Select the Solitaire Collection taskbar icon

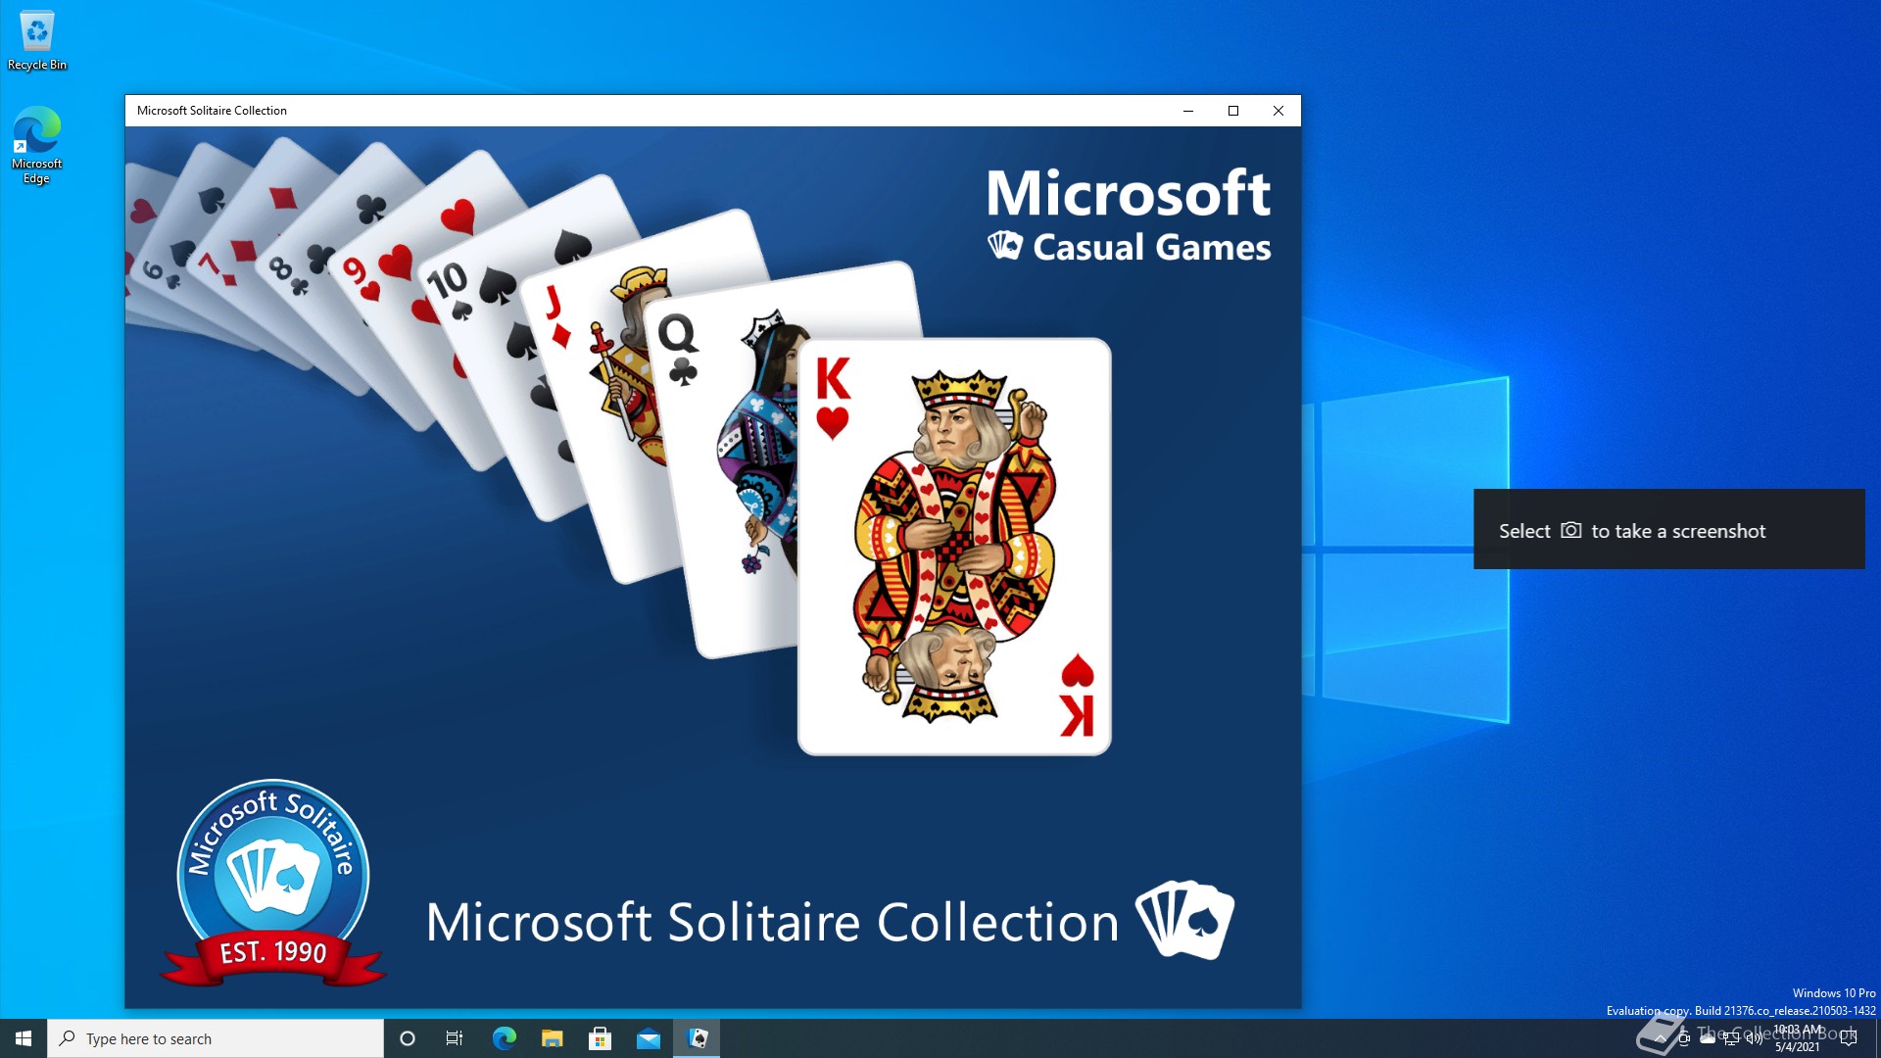click(x=697, y=1038)
